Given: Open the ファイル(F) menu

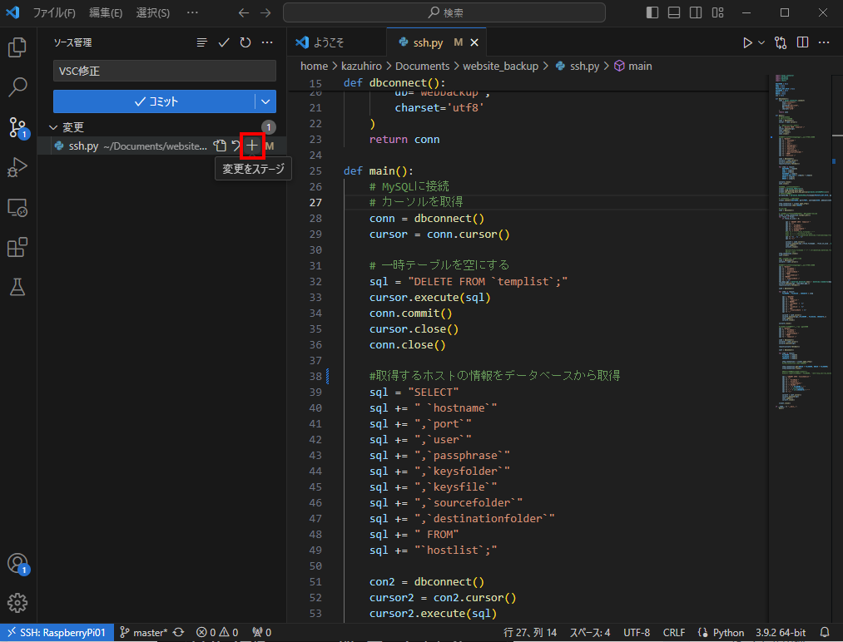Looking at the screenshot, I should [53, 13].
